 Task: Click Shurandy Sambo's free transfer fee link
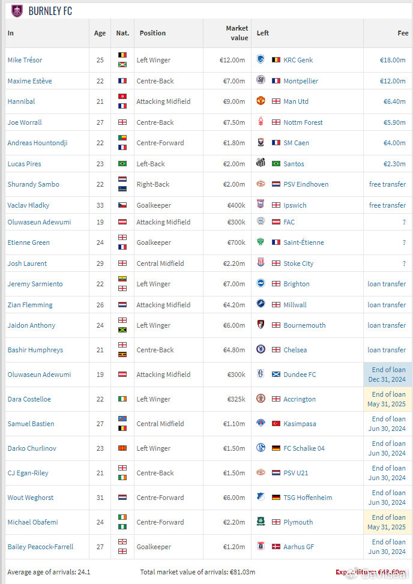[x=387, y=184]
